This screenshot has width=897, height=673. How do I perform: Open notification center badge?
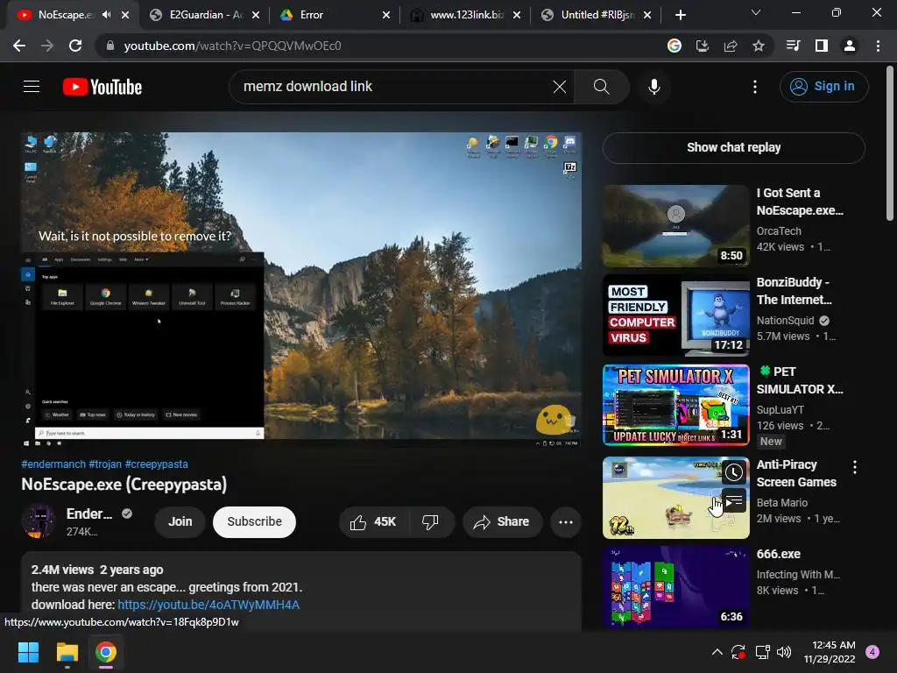click(x=872, y=652)
